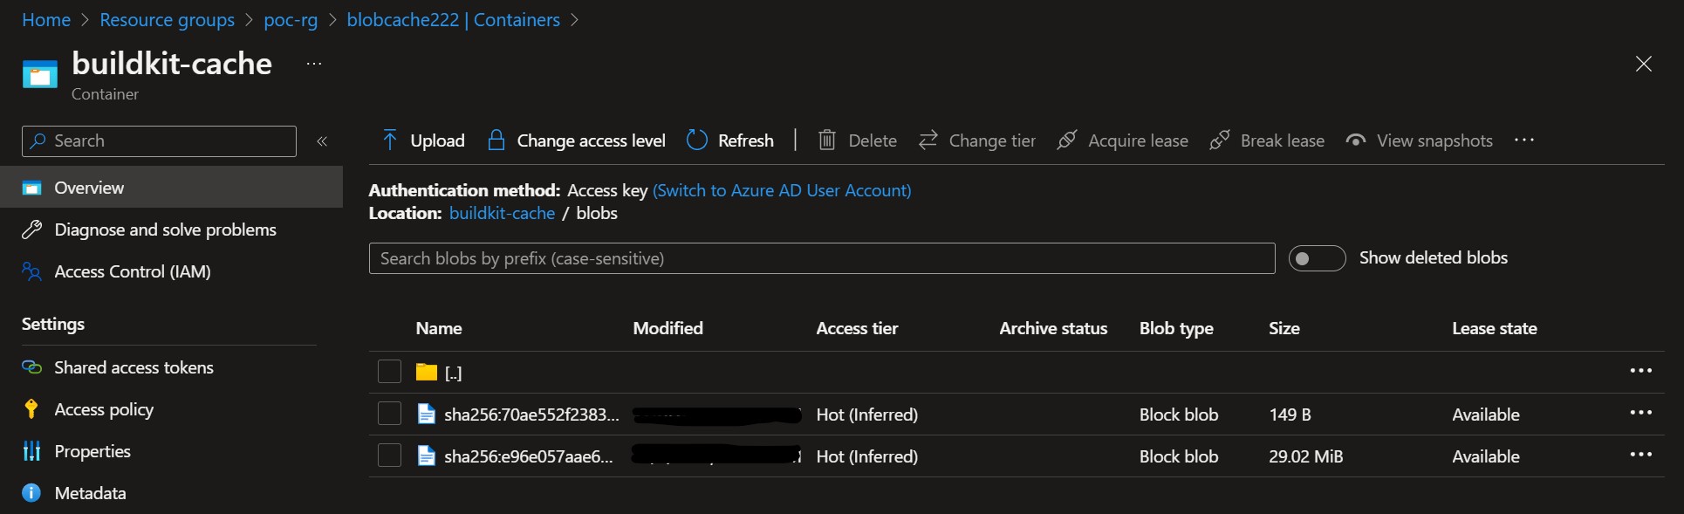1684x514 pixels.
Task: Click file icon of sha256:70ae552f2383 blob
Action: (x=427, y=414)
